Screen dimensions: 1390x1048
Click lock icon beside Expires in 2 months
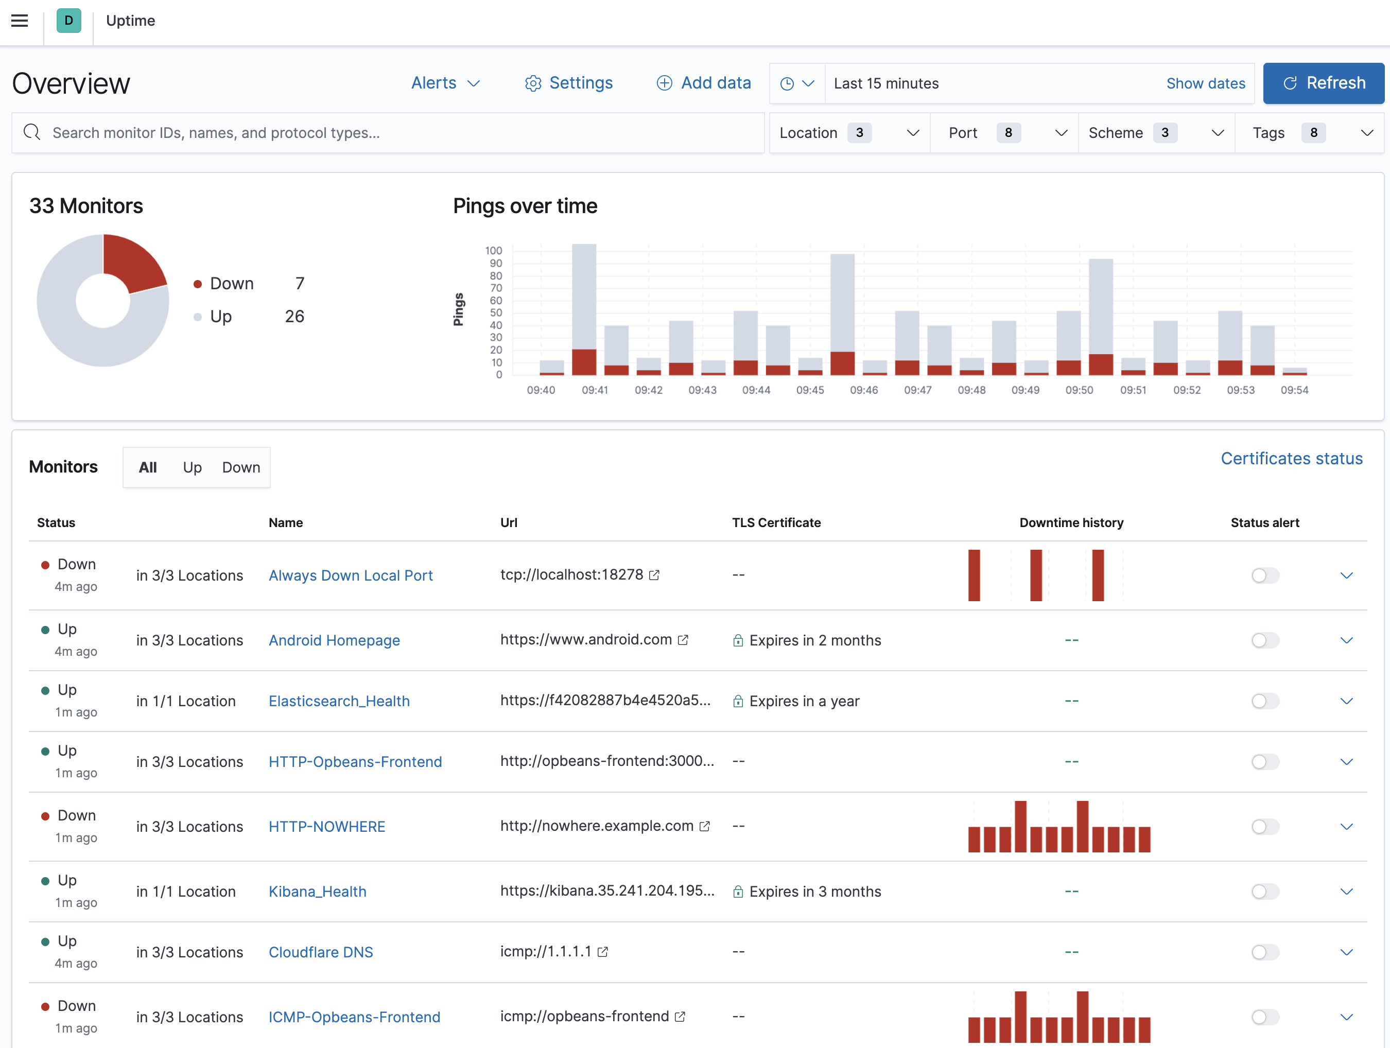tap(738, 640)
